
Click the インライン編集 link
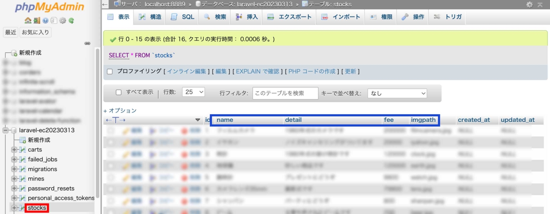point(186,71)
